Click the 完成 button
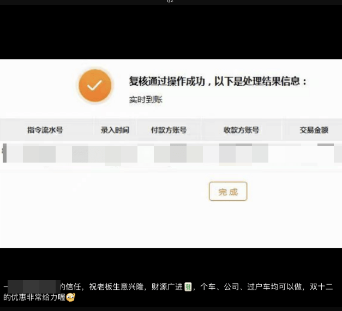Screen dimensions: 342x311 [228, 192]
